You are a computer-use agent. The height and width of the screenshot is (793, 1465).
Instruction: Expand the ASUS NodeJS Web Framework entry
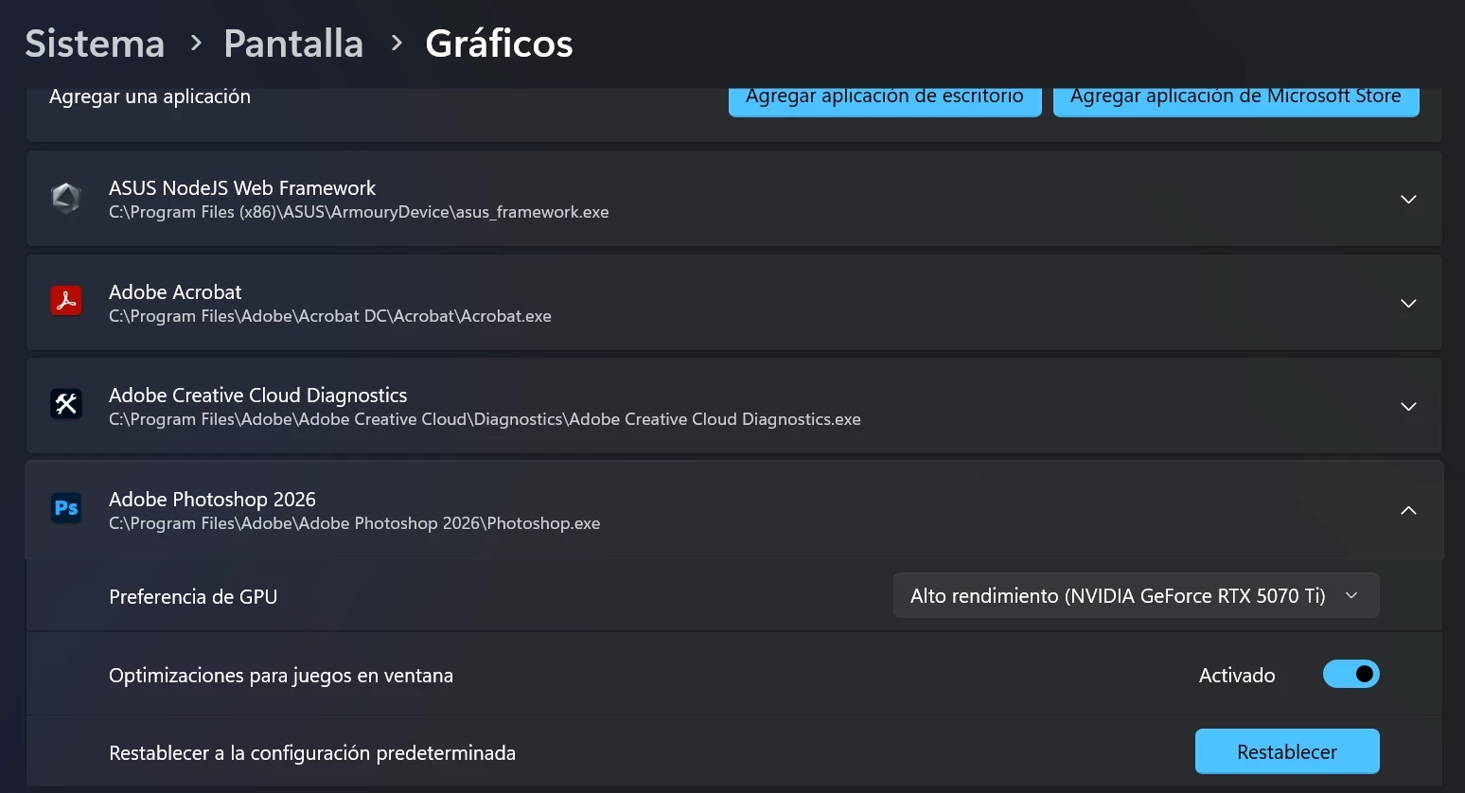coord(1408,199)
